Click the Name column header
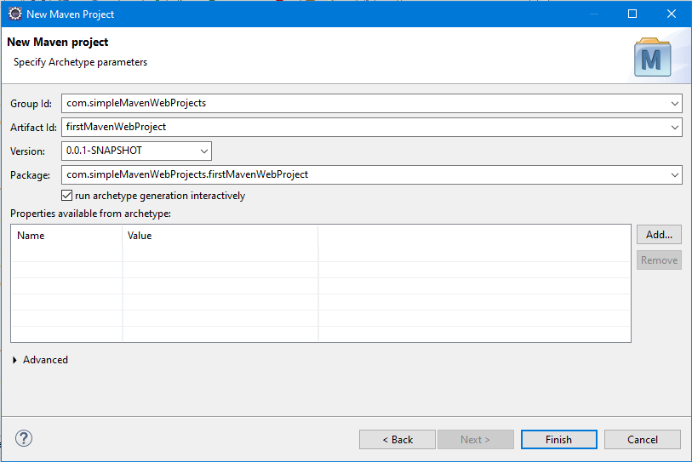 tap(66, 236)
